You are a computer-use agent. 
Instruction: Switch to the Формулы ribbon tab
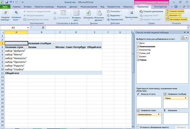pos(62,6)
